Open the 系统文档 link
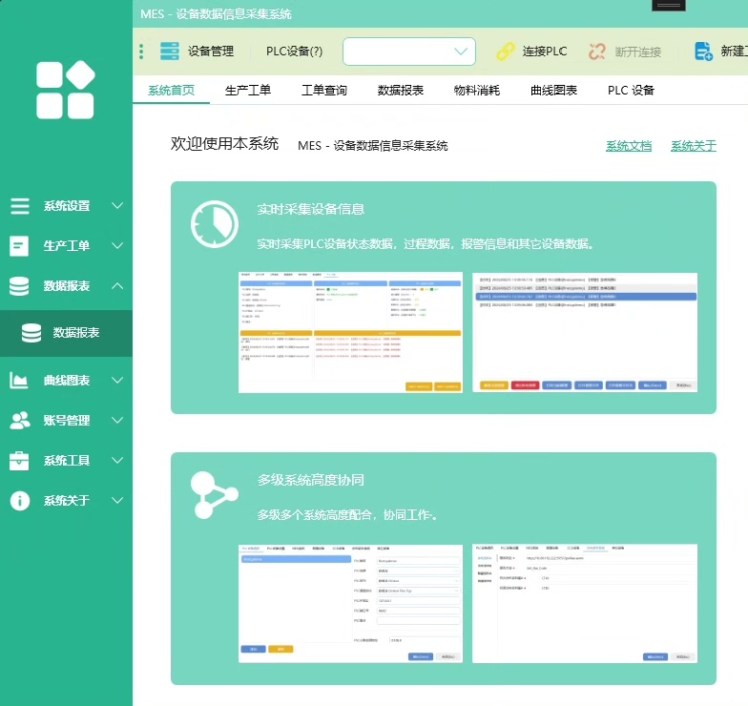The height and width of the screenshot is (706, 748). click(629, 146)
